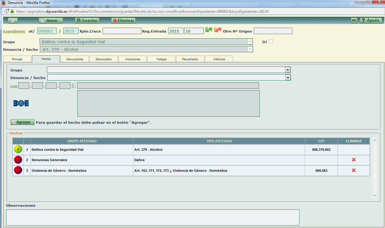Select the red circle for Violencia de Género
The image size is (385, 228).
tap(18, 171)
